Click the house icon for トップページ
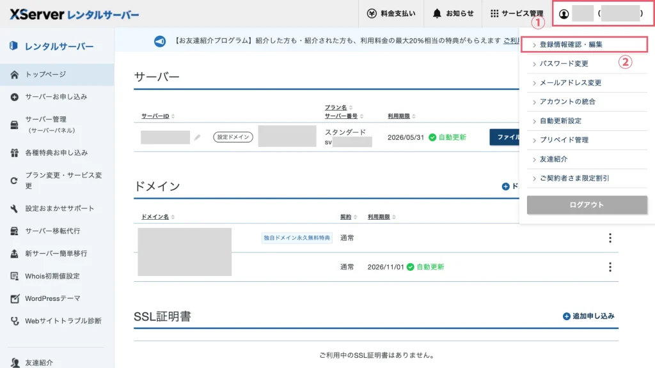 point(15,75)
